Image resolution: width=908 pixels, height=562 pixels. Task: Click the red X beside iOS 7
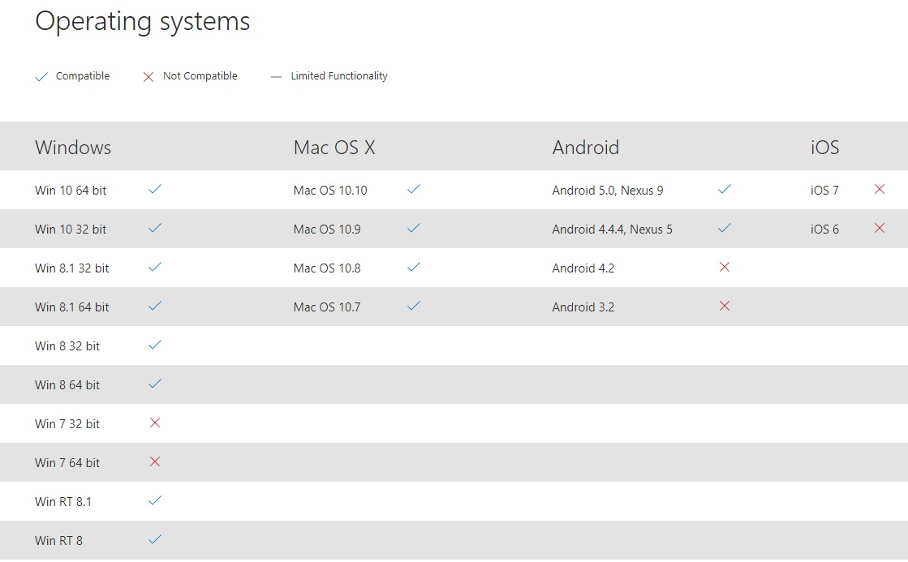click(x=880, y=189)
